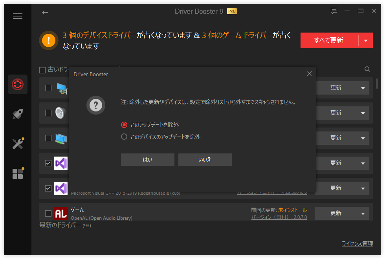Click 更新 for OpenAL game driver
Screen dimensions: 385x259
tap(336, 213)
